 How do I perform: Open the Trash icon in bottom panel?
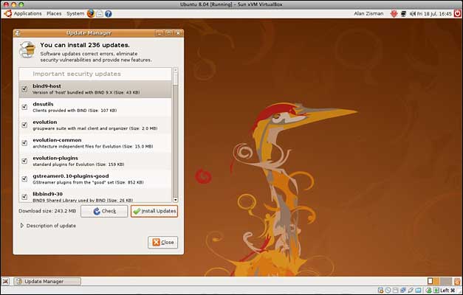pos(456,281)
